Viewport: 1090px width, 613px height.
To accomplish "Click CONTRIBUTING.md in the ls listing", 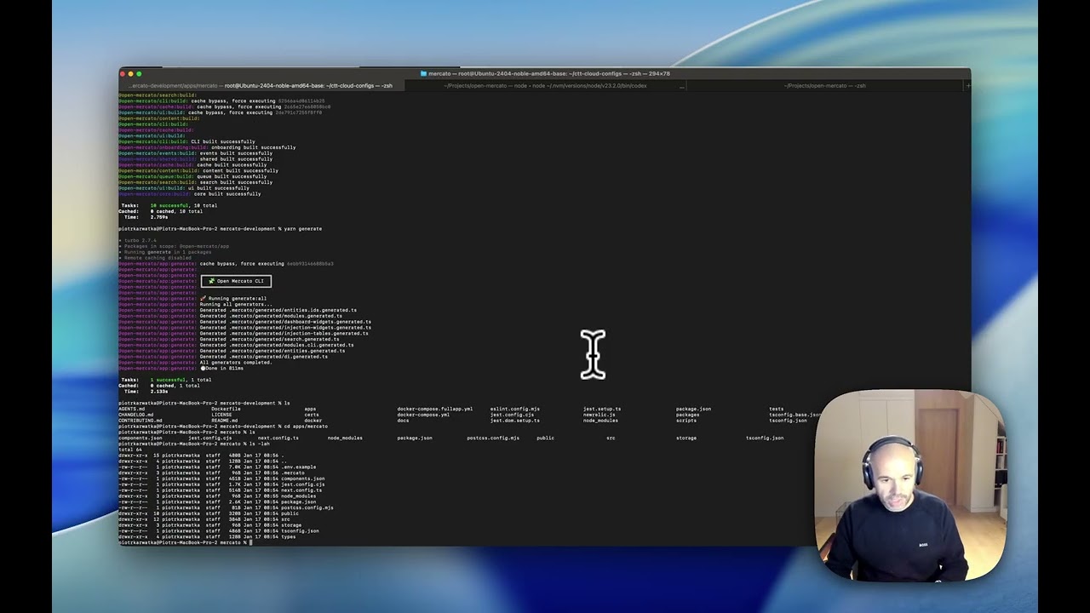I will (x=140, y=420).
